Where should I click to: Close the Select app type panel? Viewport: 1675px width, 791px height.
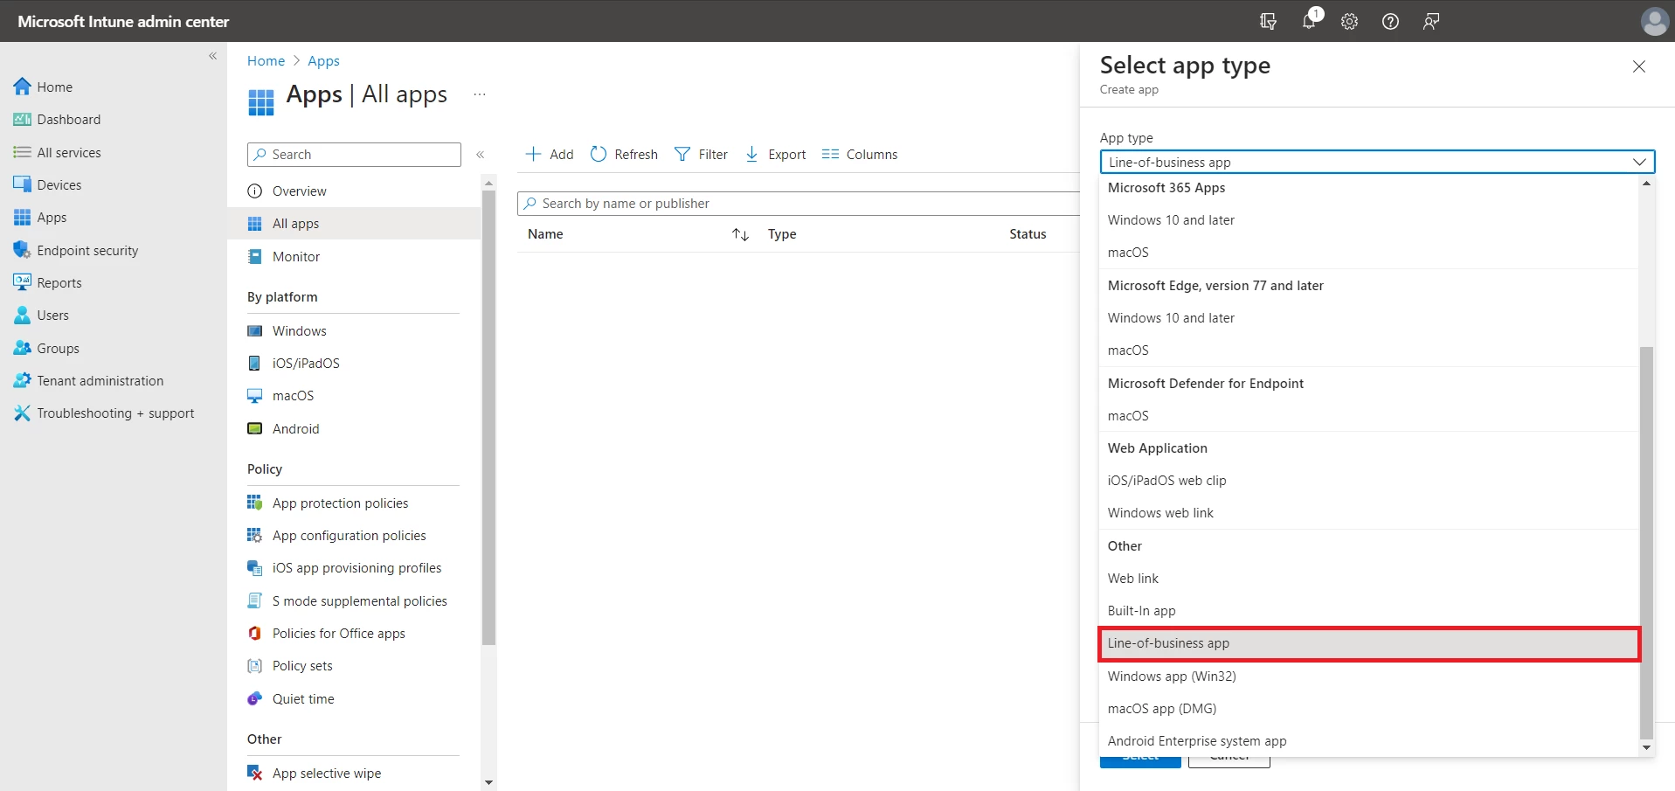tap(1639, 66)
